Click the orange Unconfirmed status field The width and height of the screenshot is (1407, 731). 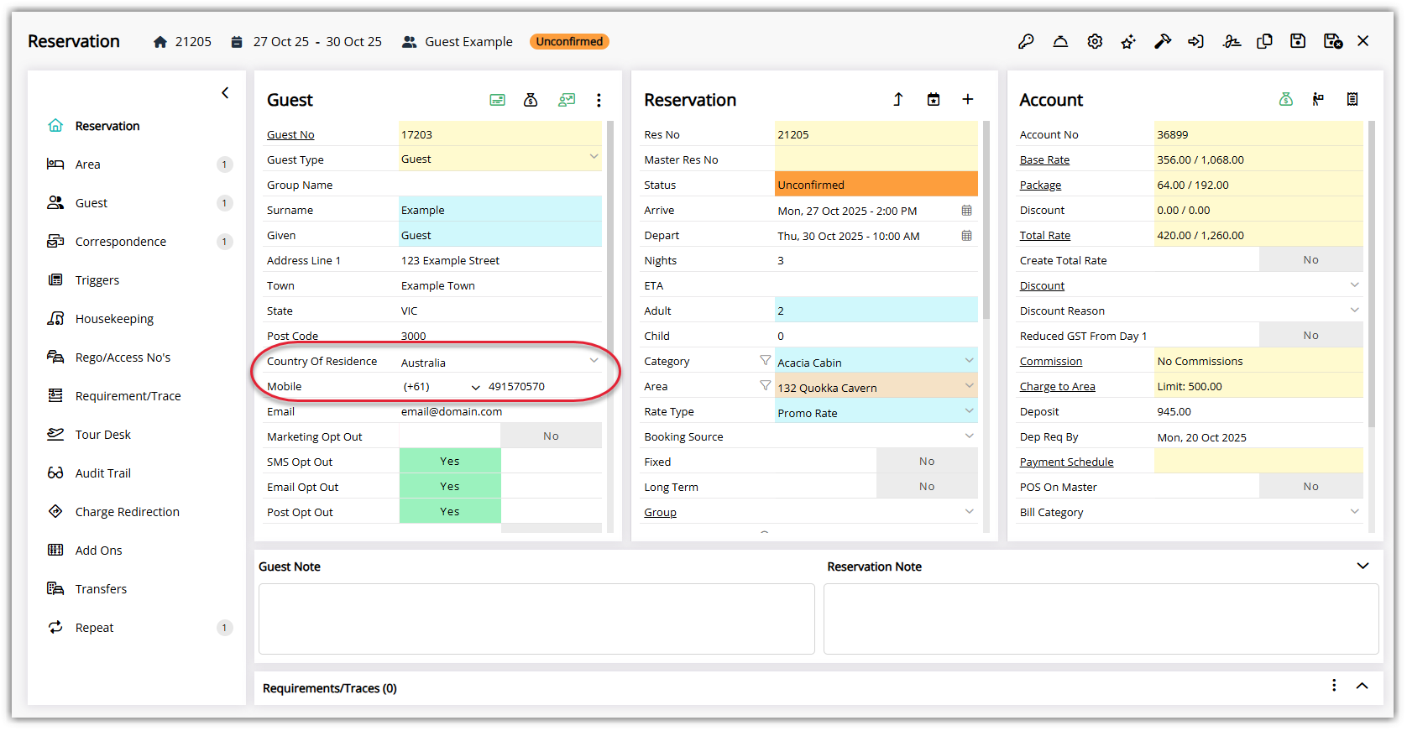[876, 184]
